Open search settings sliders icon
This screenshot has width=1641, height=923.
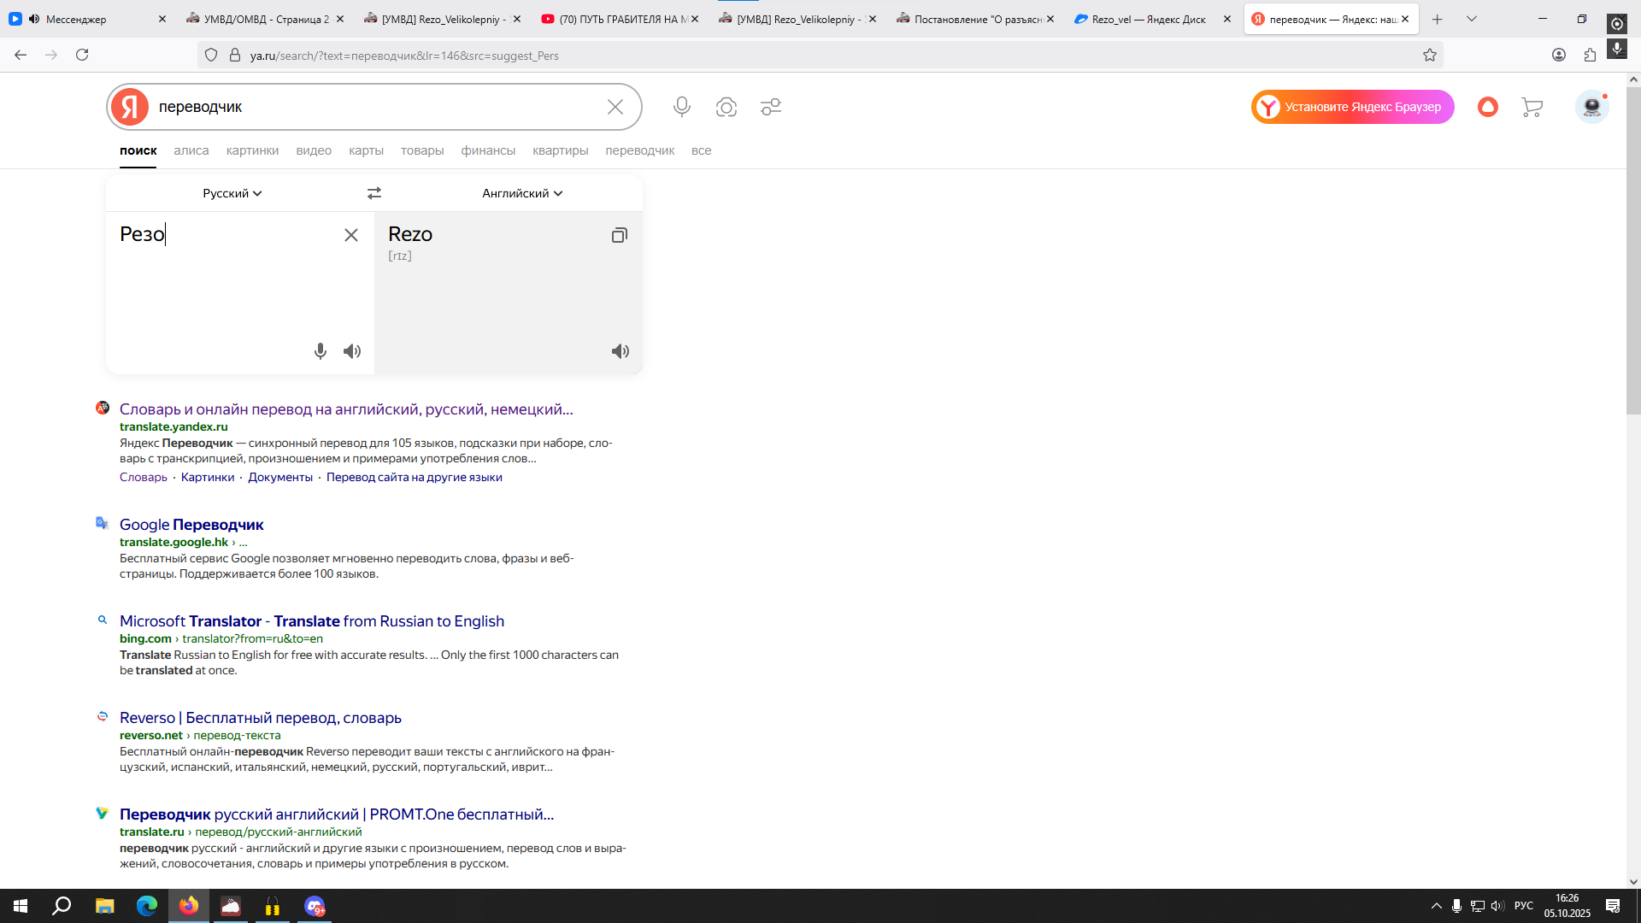pyautogui.click(x=771, y=107)
